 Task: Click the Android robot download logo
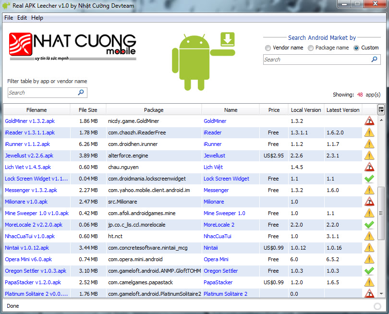click(x=204, y=61)
